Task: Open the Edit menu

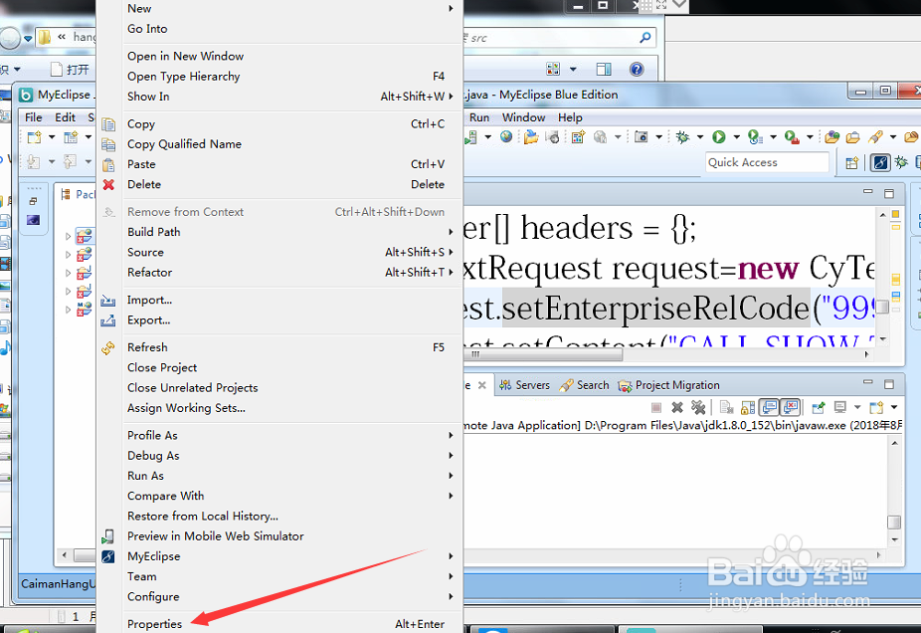Action: (66, 117)
